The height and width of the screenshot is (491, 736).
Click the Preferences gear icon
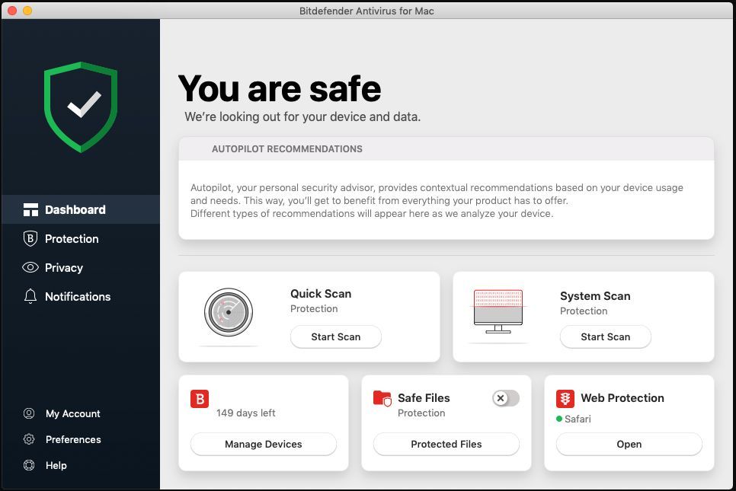(29, 439)
